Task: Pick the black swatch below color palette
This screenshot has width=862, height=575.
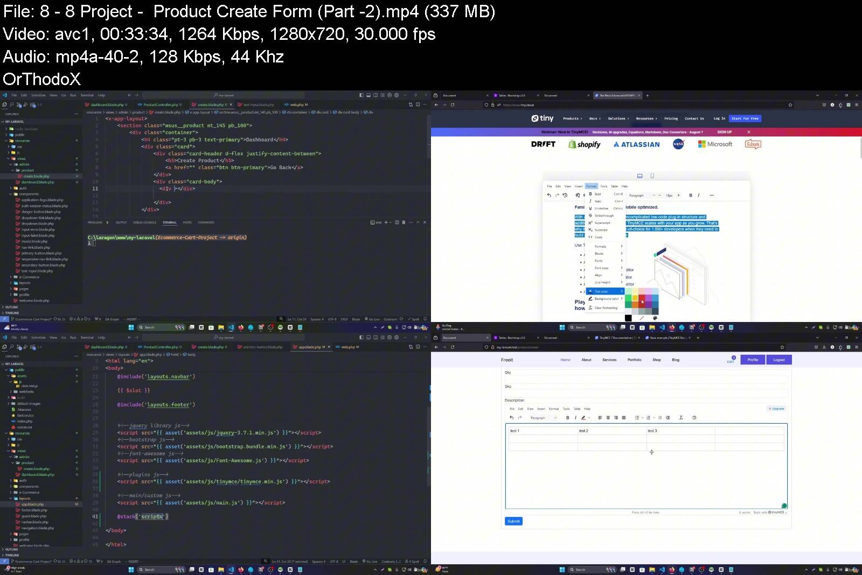Action: click(628, 318)
